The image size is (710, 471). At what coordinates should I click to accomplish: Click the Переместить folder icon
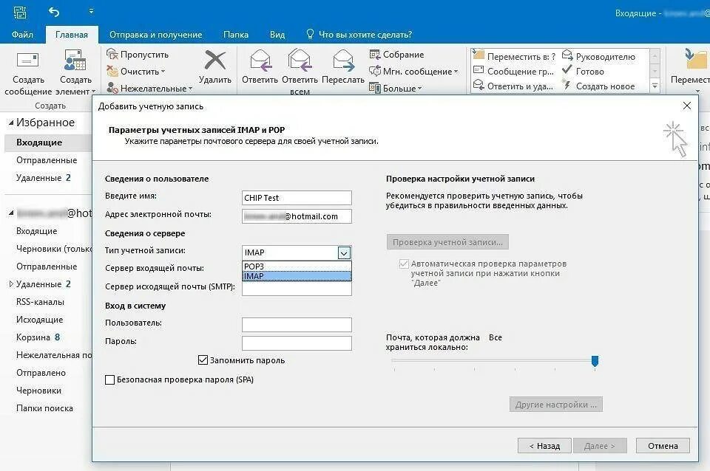coord(696,60)
